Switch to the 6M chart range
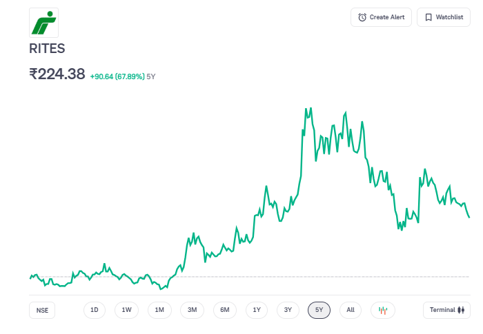Screen dimensions: 483x334 pyautogui.click(x=225, y=310)
